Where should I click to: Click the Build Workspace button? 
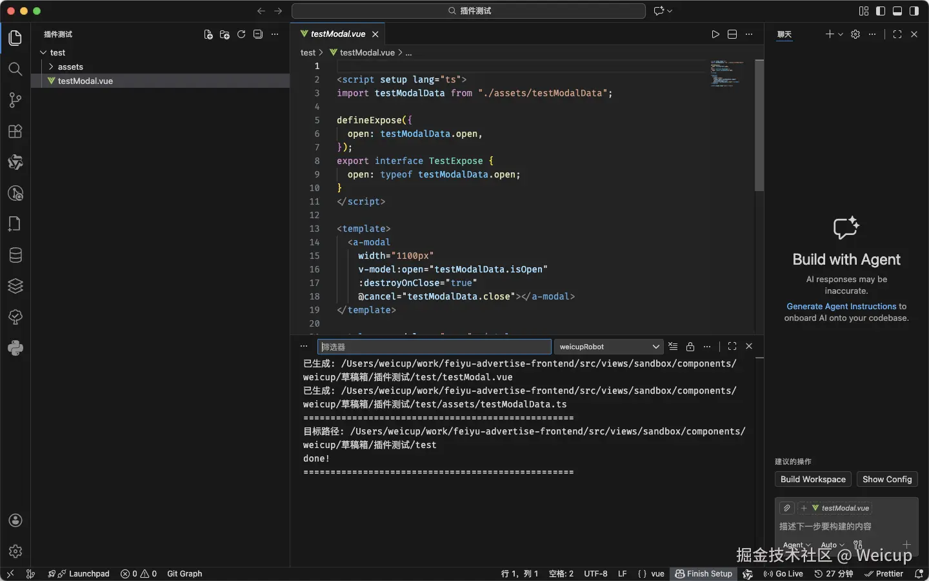[x=813, y=479]
